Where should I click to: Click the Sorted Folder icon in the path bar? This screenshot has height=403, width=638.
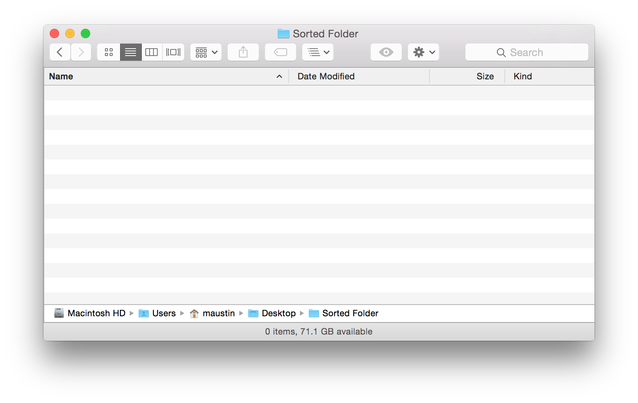314,313
